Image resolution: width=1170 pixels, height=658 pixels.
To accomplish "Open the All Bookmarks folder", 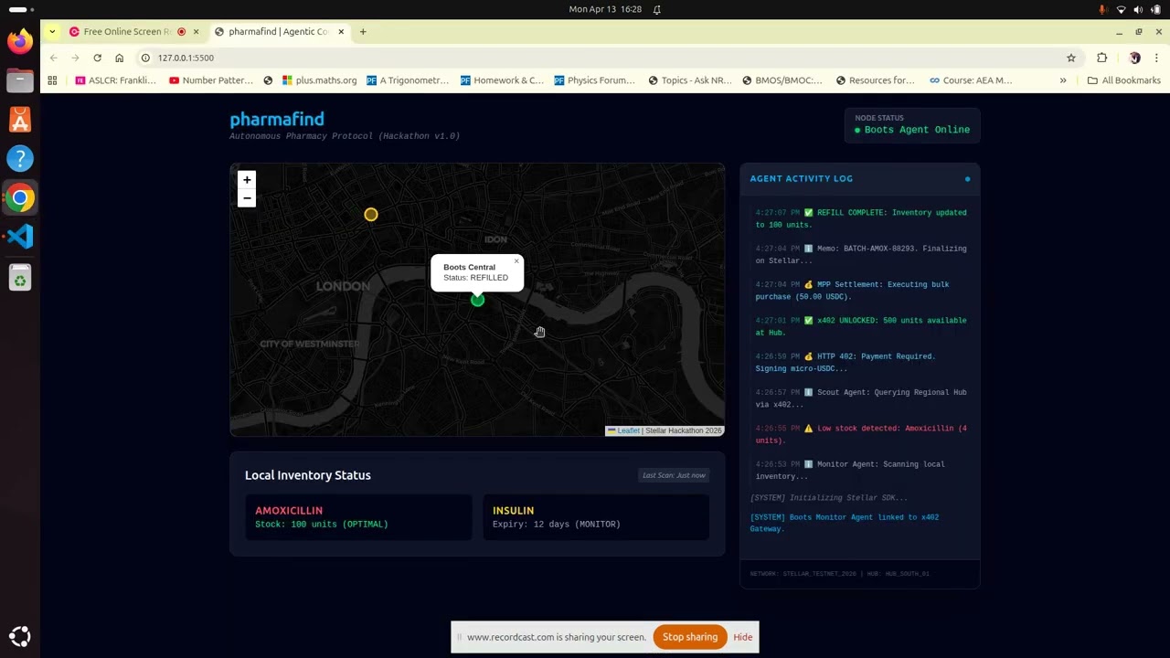I will [x=1123, y=80].
